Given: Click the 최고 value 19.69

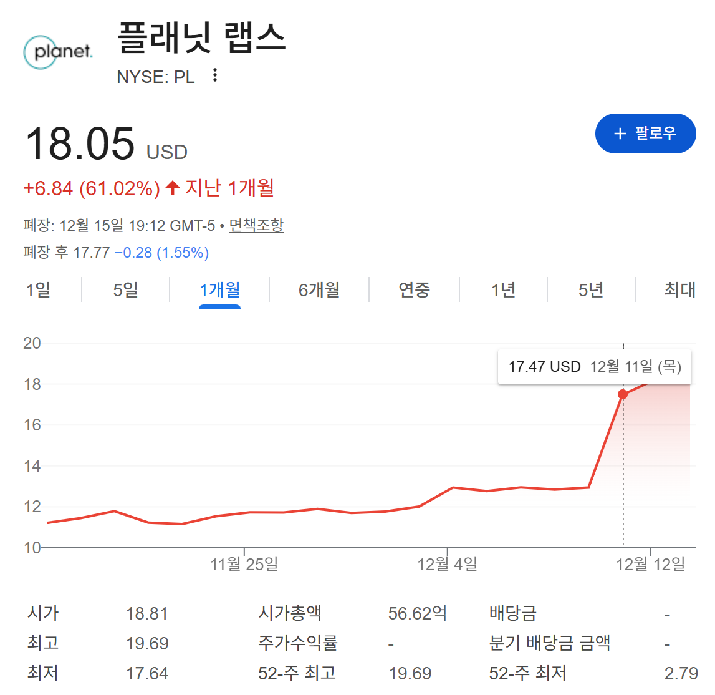Looking at the screenshot, I should tap(147, 643).
